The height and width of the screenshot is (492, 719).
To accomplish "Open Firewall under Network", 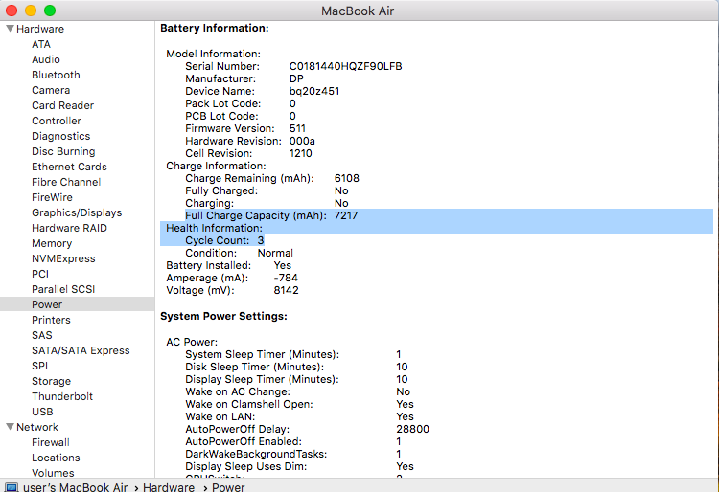I will point(51,442).
